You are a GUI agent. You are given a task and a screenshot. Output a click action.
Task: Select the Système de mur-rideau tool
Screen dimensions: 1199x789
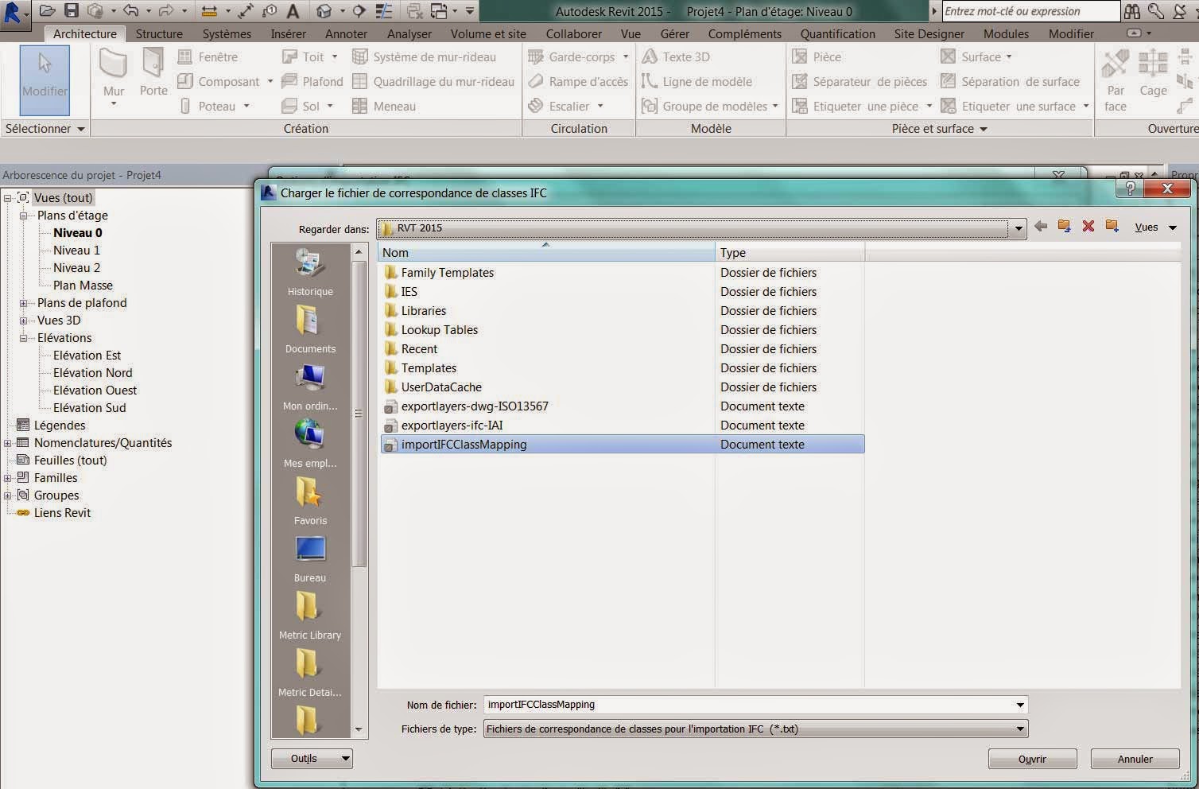(424, 57)
